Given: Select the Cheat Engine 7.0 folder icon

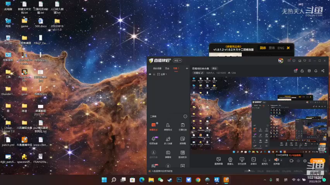Looking at the screenshot, I should 8,127.
